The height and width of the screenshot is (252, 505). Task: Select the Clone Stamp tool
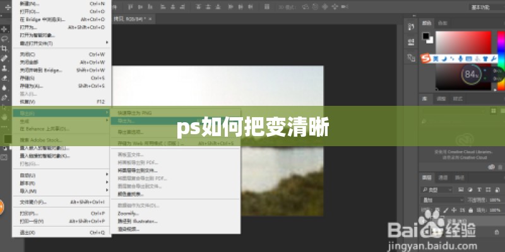(4, 68)
